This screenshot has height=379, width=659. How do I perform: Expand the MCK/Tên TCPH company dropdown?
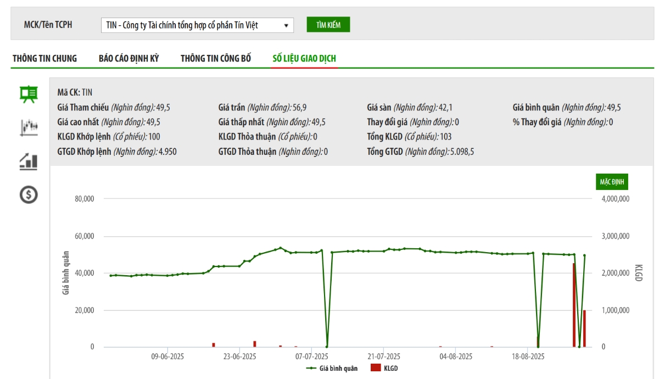[x=197, y=25]
